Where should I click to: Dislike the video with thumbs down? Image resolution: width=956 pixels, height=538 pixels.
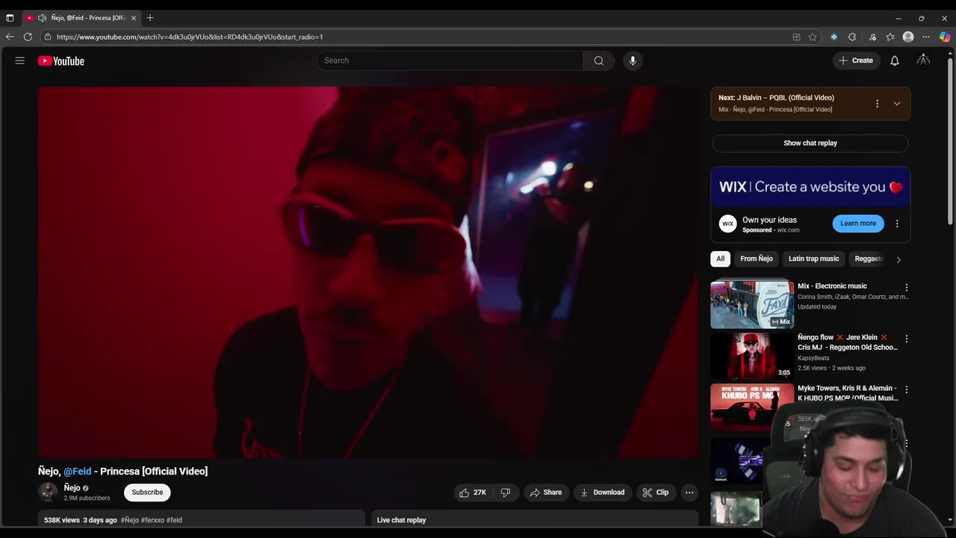point(506,492)
